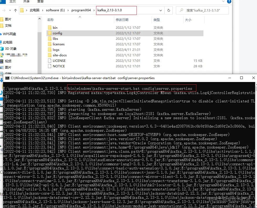This screenshot has height=208, width=257.
Task: Click LICENSE size 15 KB
Action: [198, 61]
